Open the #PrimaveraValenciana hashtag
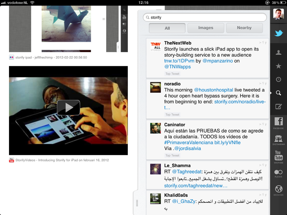Viewport: 287px width, 215px height. point(189,143)
